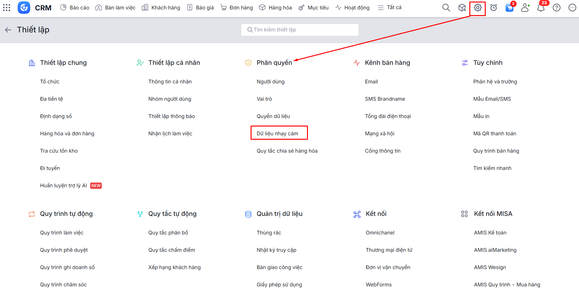Click in the Tìm kiếm thiết lập field
The height and width of the screenshot is (293, 579).
click(x=299, y=30)
